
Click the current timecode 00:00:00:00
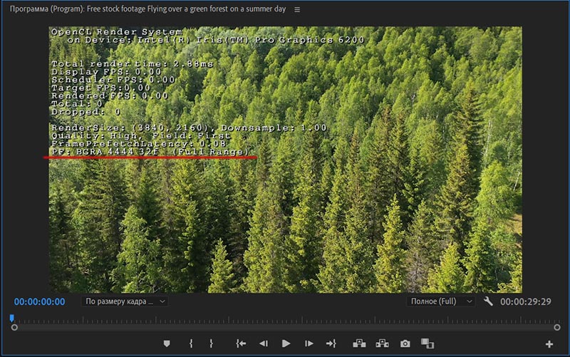(x=40, y=301)
